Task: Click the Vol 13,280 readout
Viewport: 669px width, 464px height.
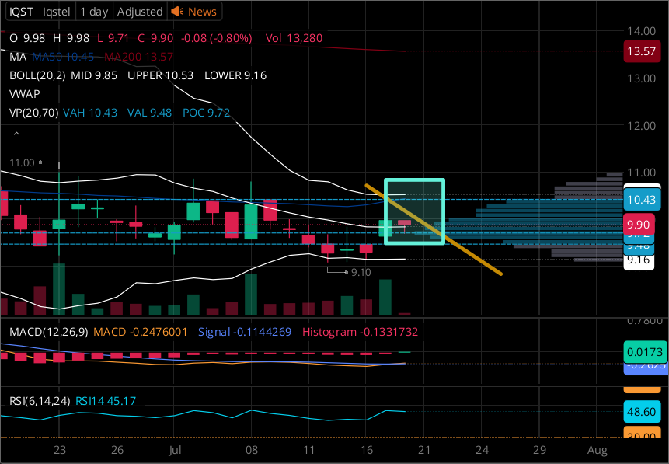Action: [x=294, y=38]
